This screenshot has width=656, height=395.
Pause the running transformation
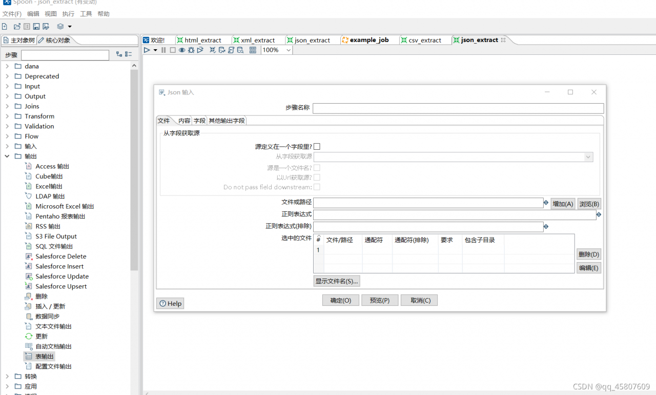click(x=163, y=50)
